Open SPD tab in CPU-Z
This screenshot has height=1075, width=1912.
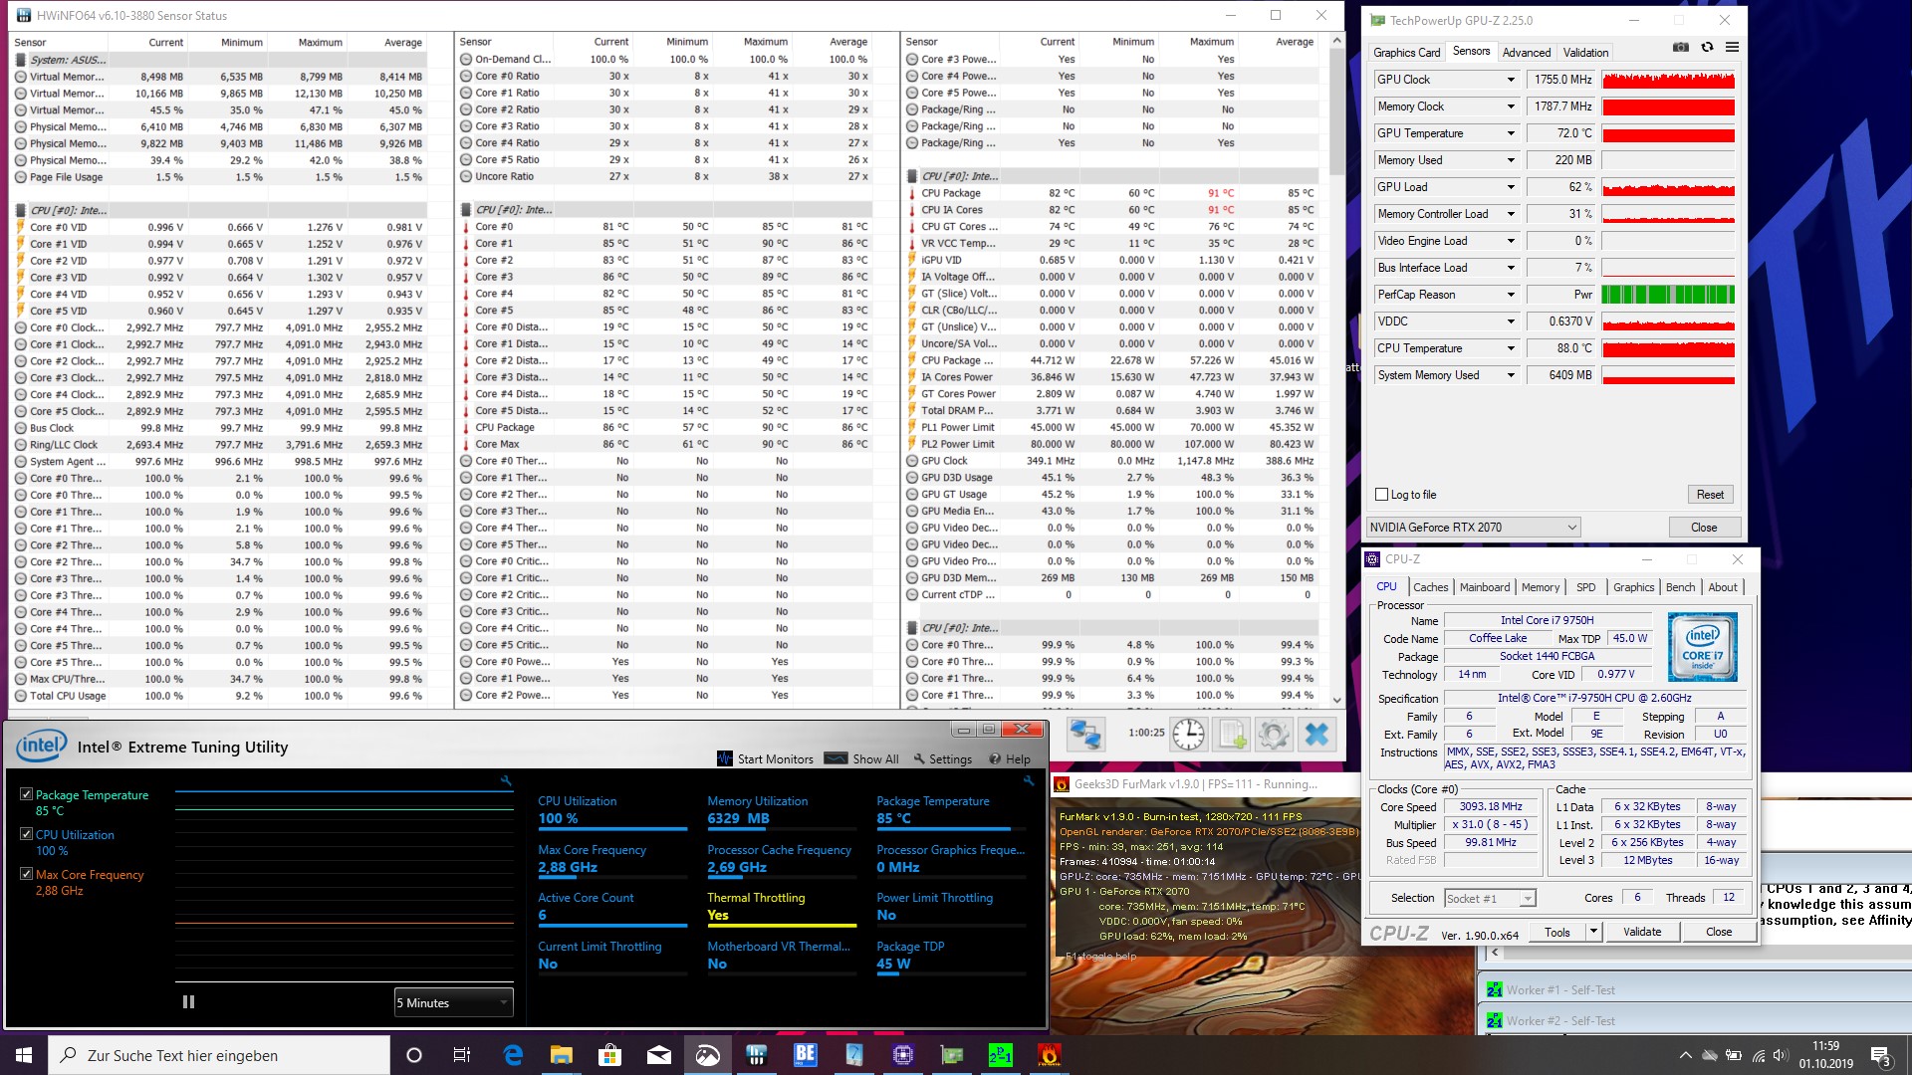click(1586, 587)
